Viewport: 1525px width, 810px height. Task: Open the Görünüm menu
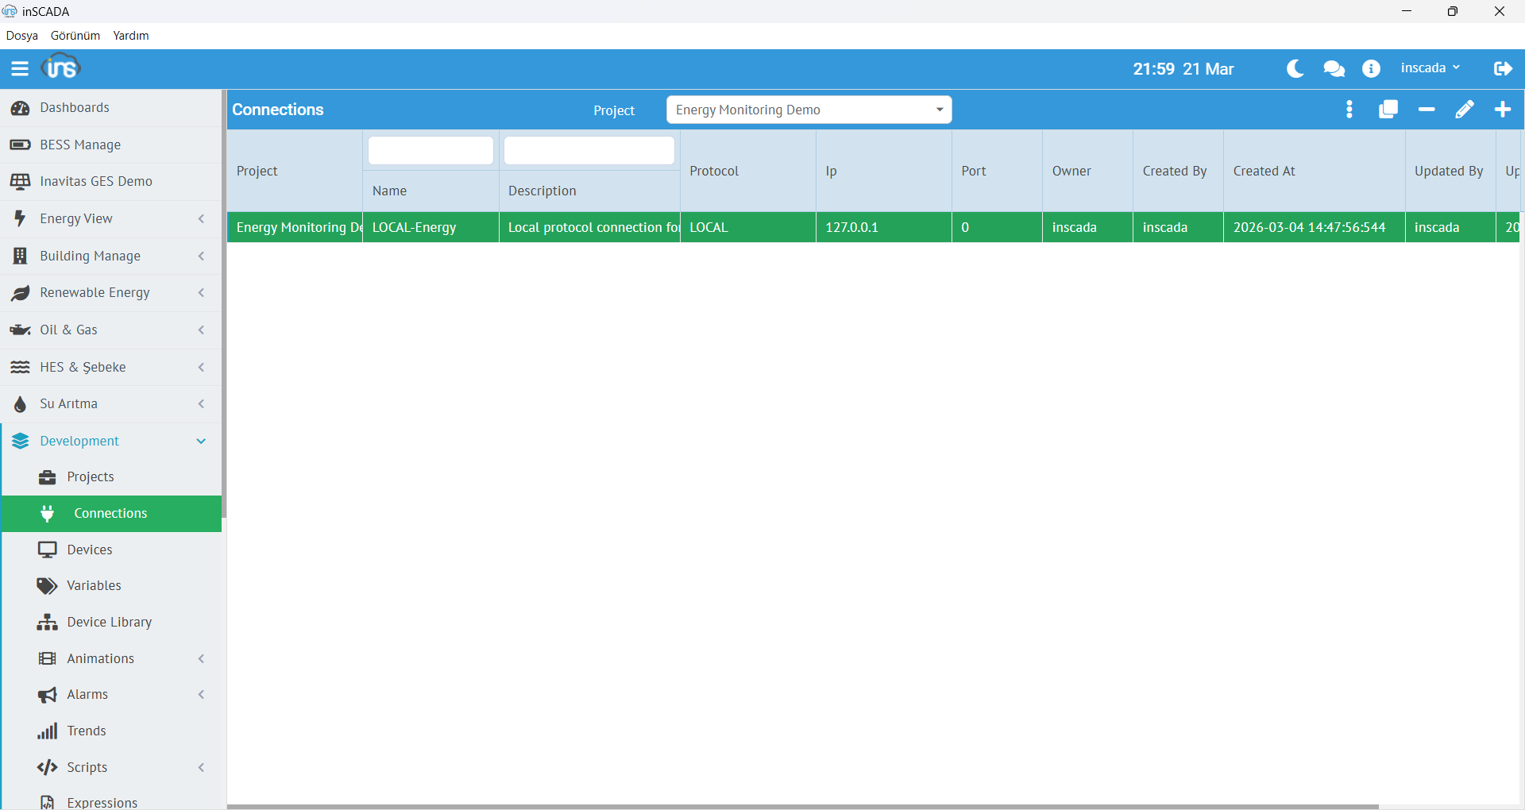pos(75,36)
